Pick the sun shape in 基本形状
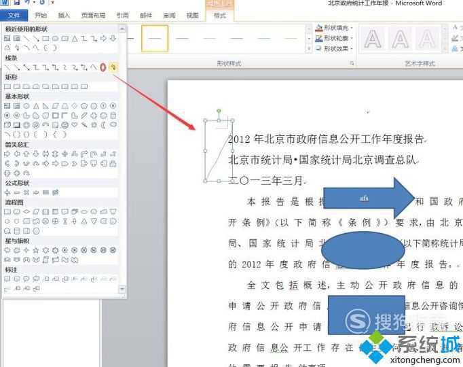The width and height of the screenshot is (463, 367). tap(94, 125)
